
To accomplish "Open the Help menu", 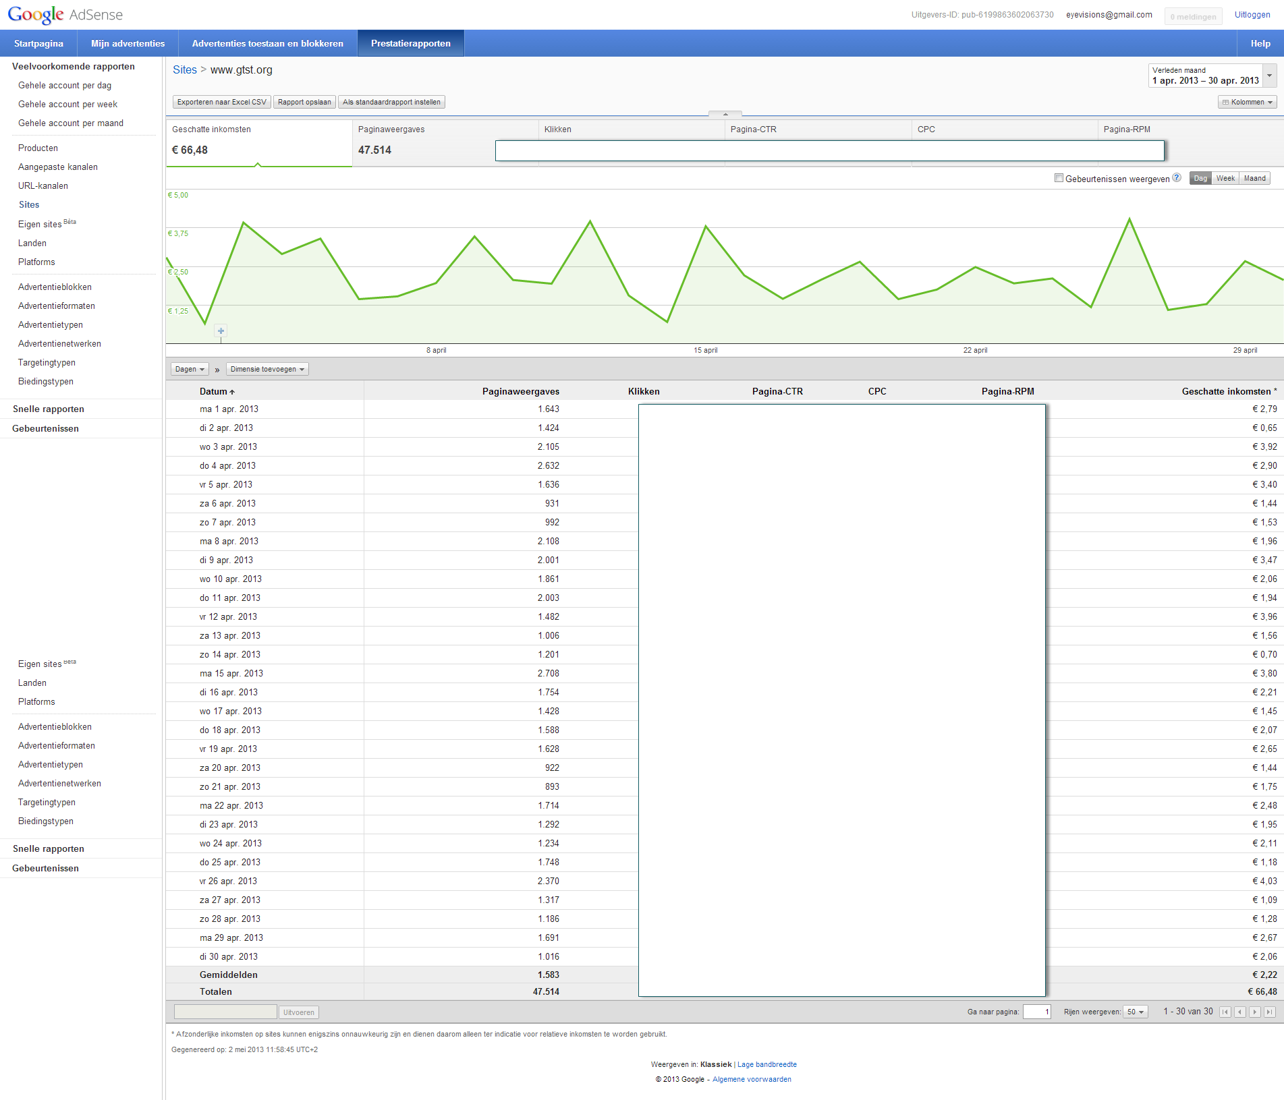I will 1260,43.
